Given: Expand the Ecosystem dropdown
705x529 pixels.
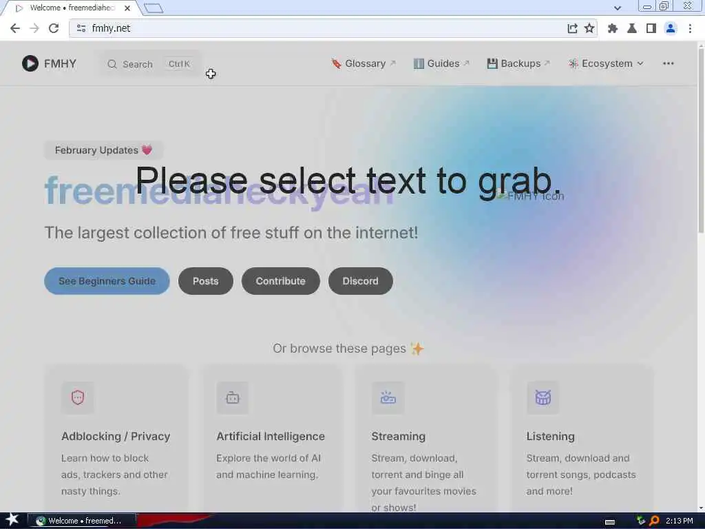Looking at the screenshot, I should [x=606, y=63].
